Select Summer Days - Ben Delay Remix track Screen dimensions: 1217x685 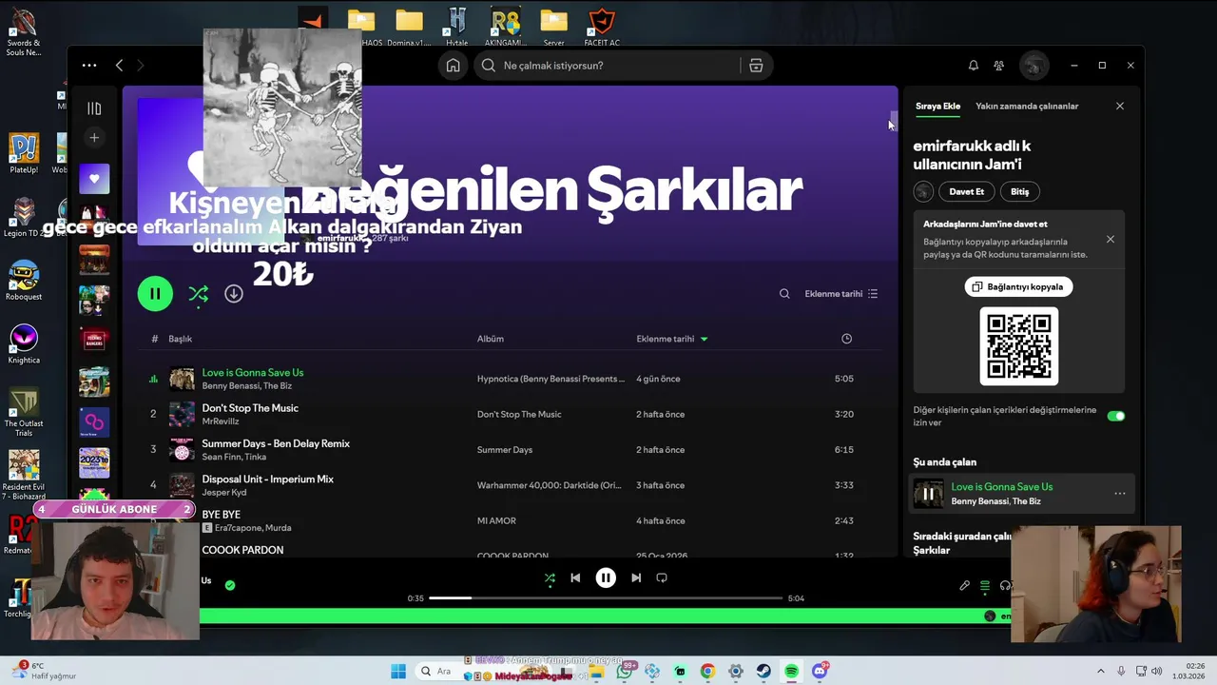pos(276,443)
